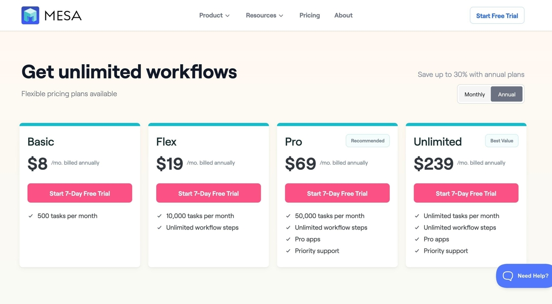This screenshot has width=552, height=304.
Task: Start 7-Day Free Trial for Basic plan
Action: point(80,193)
